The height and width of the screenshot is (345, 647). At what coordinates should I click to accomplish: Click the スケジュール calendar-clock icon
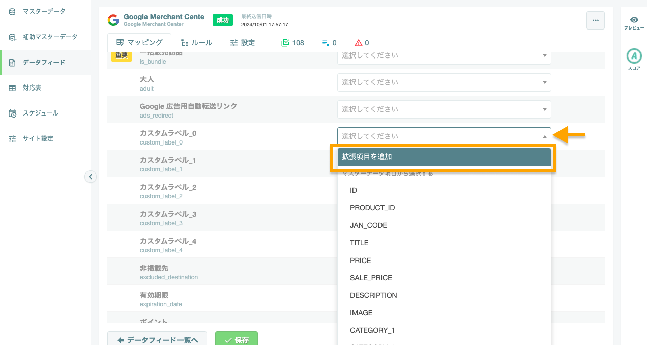click(12, 113)
